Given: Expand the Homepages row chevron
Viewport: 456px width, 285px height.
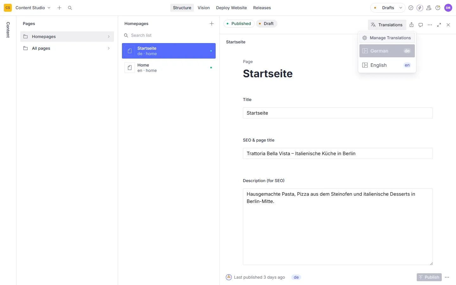Looking at the screenshot, I should click(x=109, y=36).
